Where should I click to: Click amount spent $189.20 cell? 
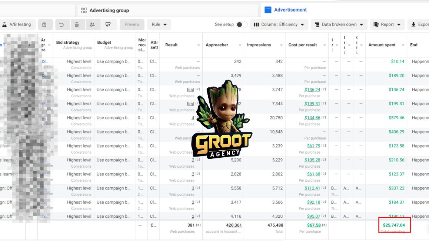click(396, 76)
